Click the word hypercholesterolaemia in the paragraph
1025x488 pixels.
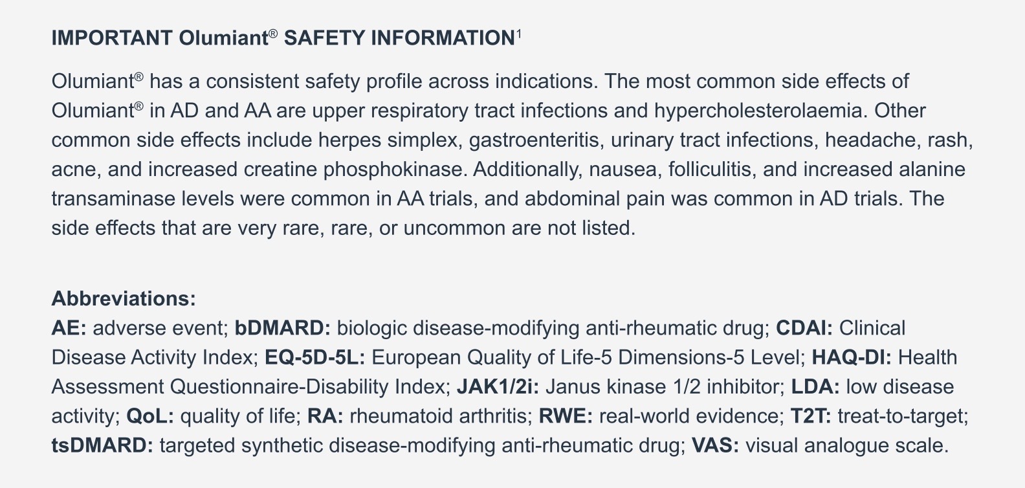point(761,111)
